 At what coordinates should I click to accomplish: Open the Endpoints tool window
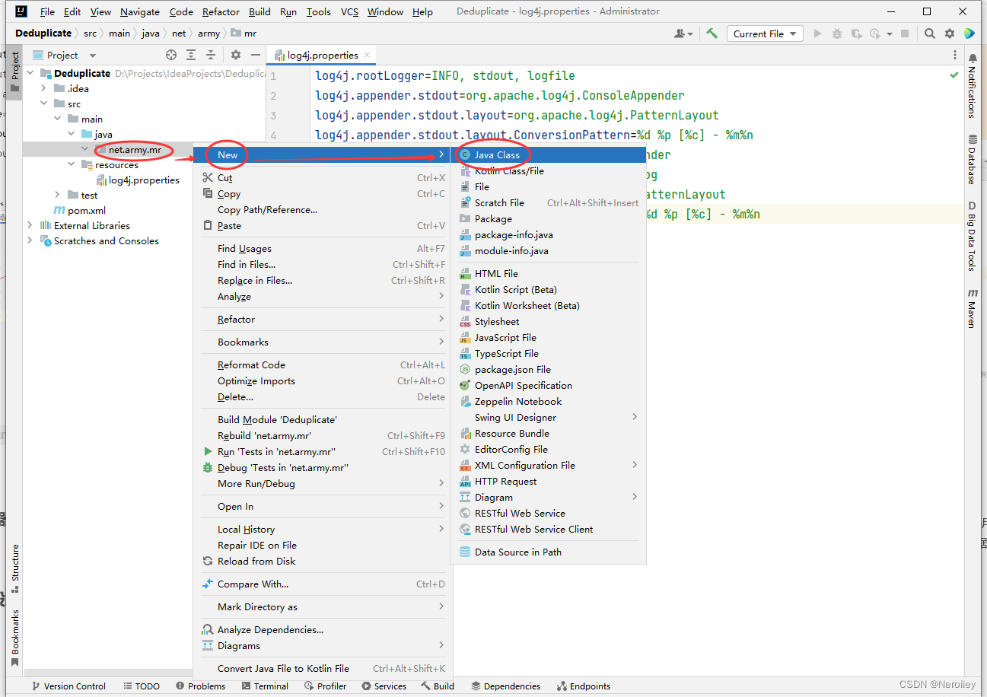tap(584, 686)
